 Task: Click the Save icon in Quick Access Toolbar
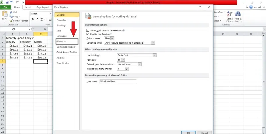point(7,2)
